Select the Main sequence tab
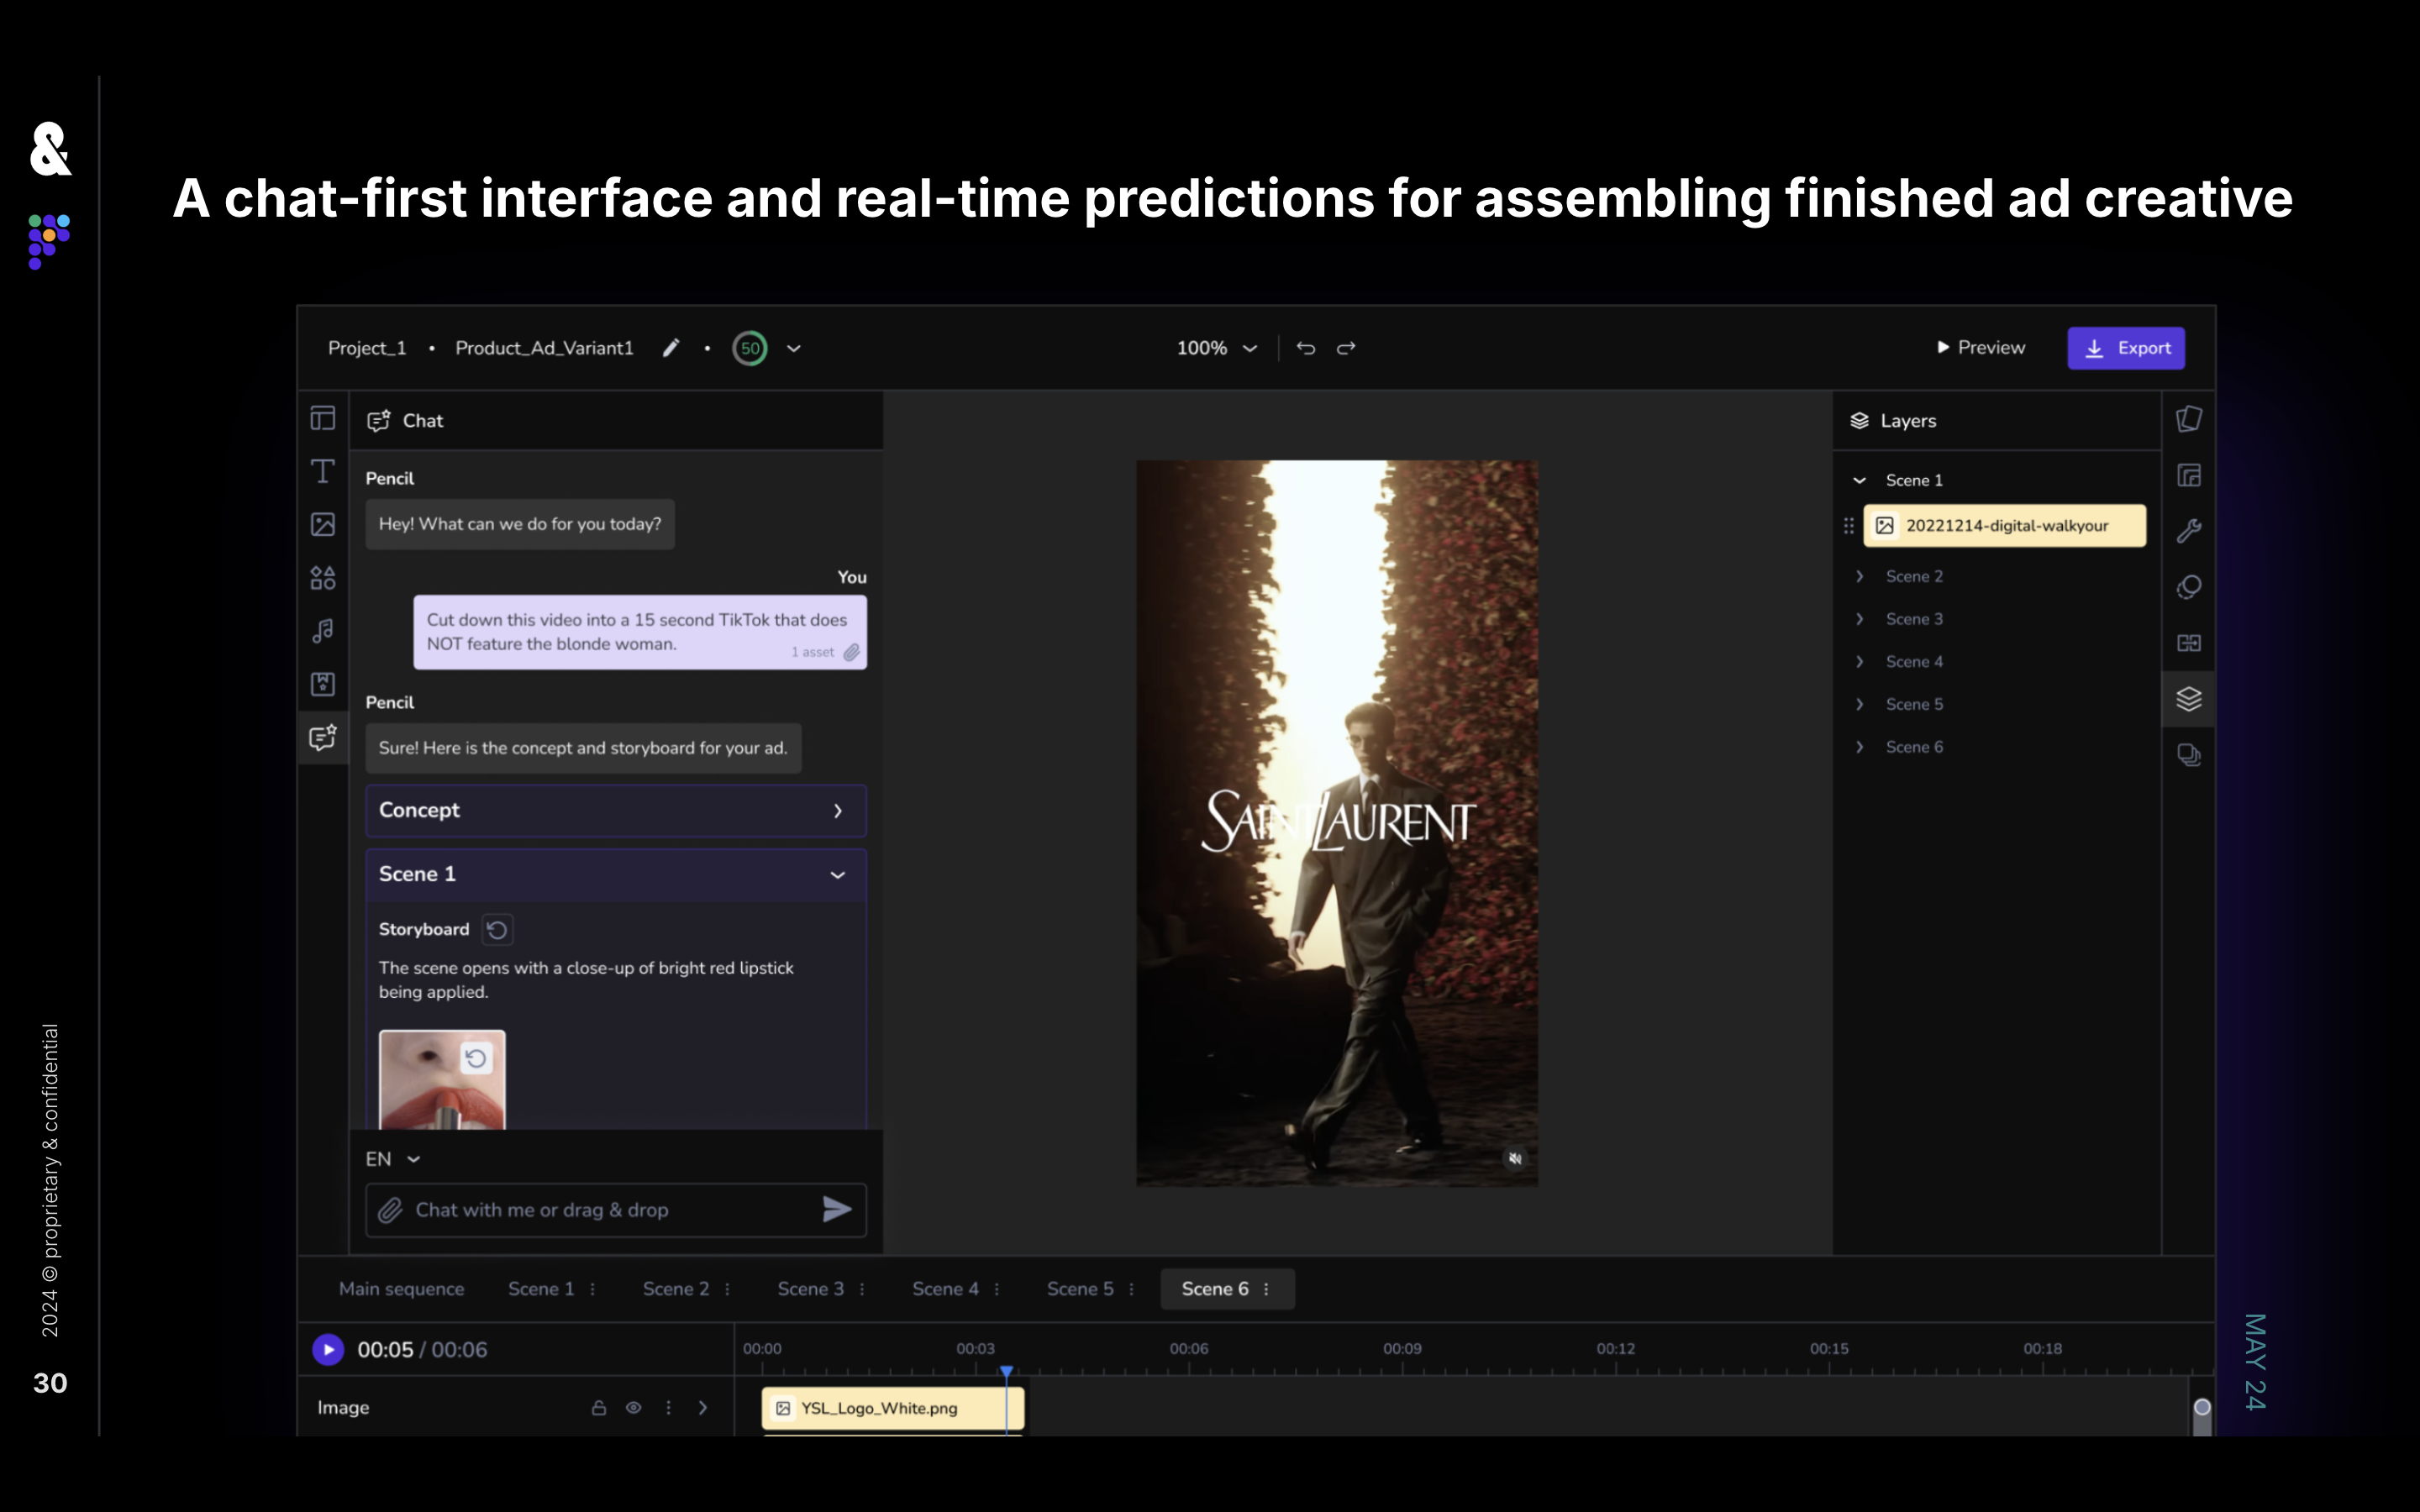The height and width of the screenshot is (1512, 2420). 401,1289
